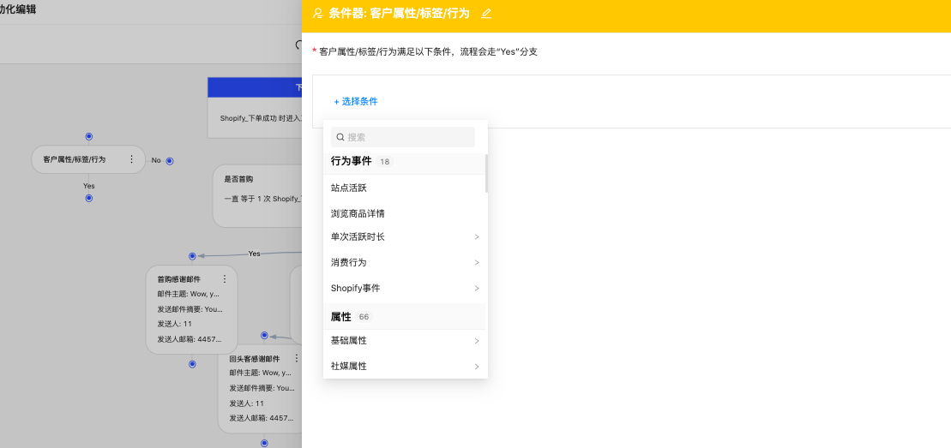Click the person icon in the yellow header
The height and width of the screenshot is (448, 951).
(x=318, y=14)
